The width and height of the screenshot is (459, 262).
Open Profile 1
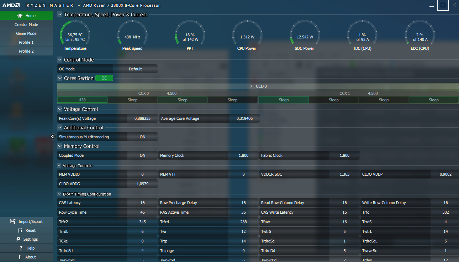pyautogui.click(x=26, y=42)
